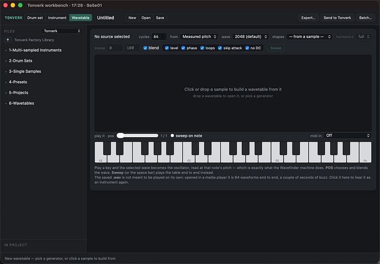Play the C1 piano key
The height and width of the screenshot is (264, 380).
point(101,158)
